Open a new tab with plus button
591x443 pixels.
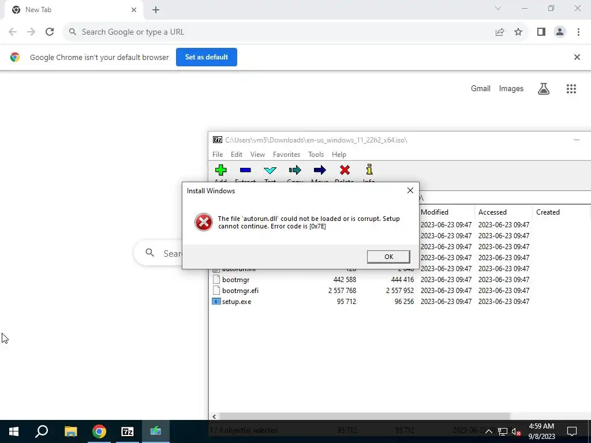[156, 10]
